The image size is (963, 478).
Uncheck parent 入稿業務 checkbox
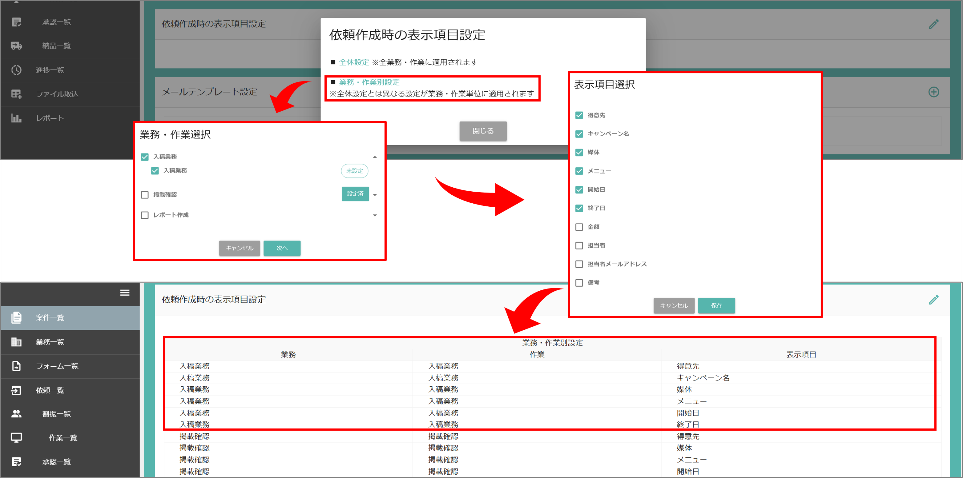(x=145, y=157)
